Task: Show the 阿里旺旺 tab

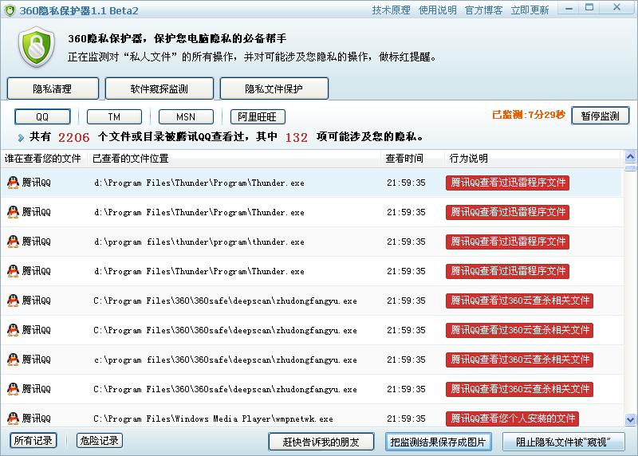Action: tap(257, 116)
